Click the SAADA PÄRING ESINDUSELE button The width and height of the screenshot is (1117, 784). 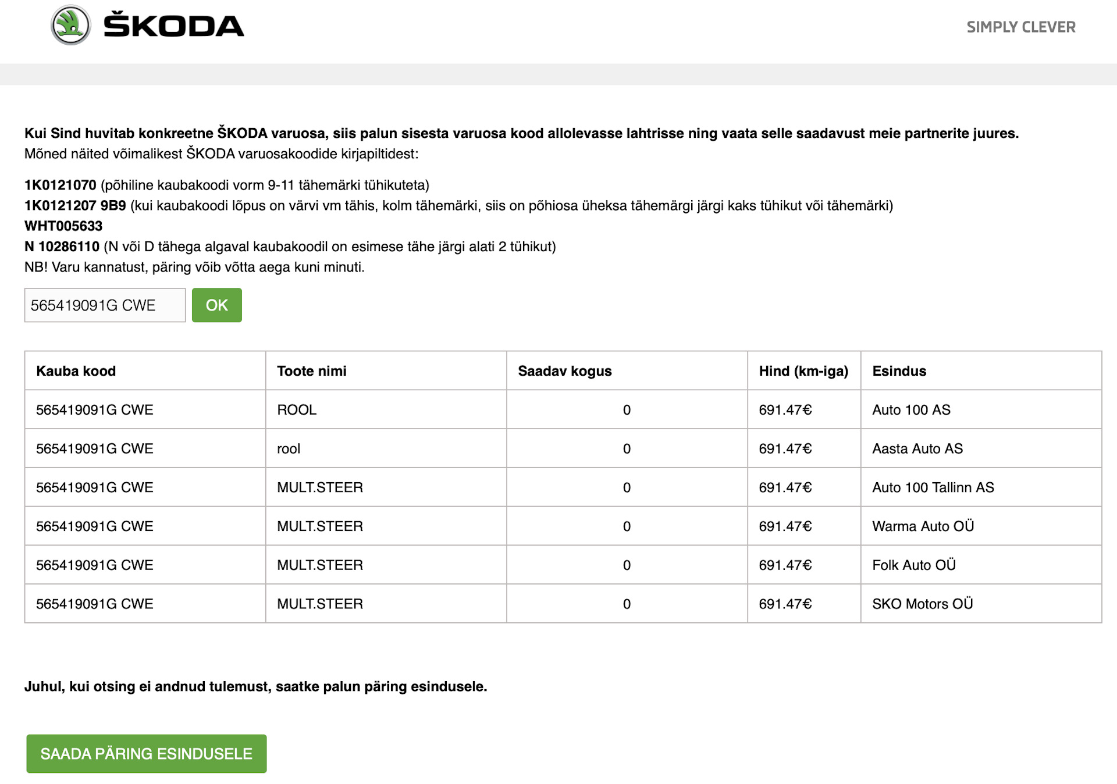click(x=147, y=754)
